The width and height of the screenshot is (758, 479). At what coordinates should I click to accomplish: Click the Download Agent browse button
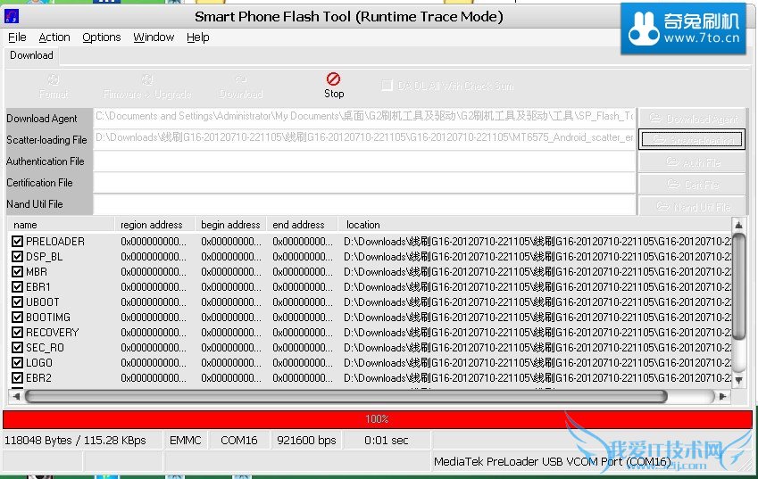pyautogui.click(x=691, y=119)
